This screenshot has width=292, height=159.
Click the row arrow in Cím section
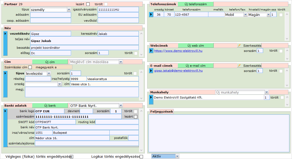click(x=5, y=73)
